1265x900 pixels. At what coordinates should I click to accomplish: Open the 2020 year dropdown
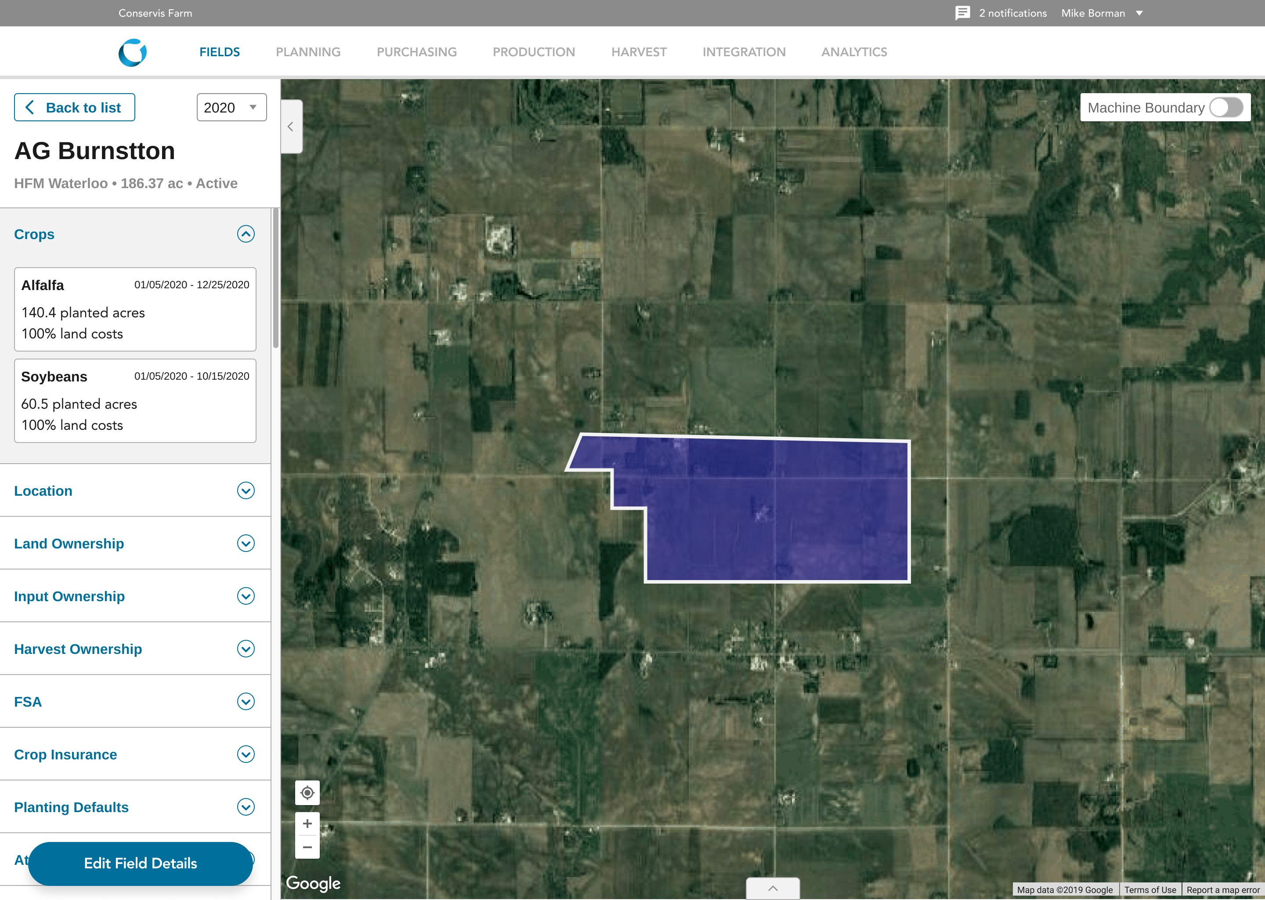231,108
